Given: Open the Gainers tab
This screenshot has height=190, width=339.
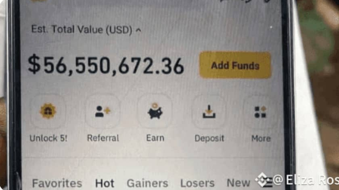Looking at the screenshot, I should tap(147, 184).
